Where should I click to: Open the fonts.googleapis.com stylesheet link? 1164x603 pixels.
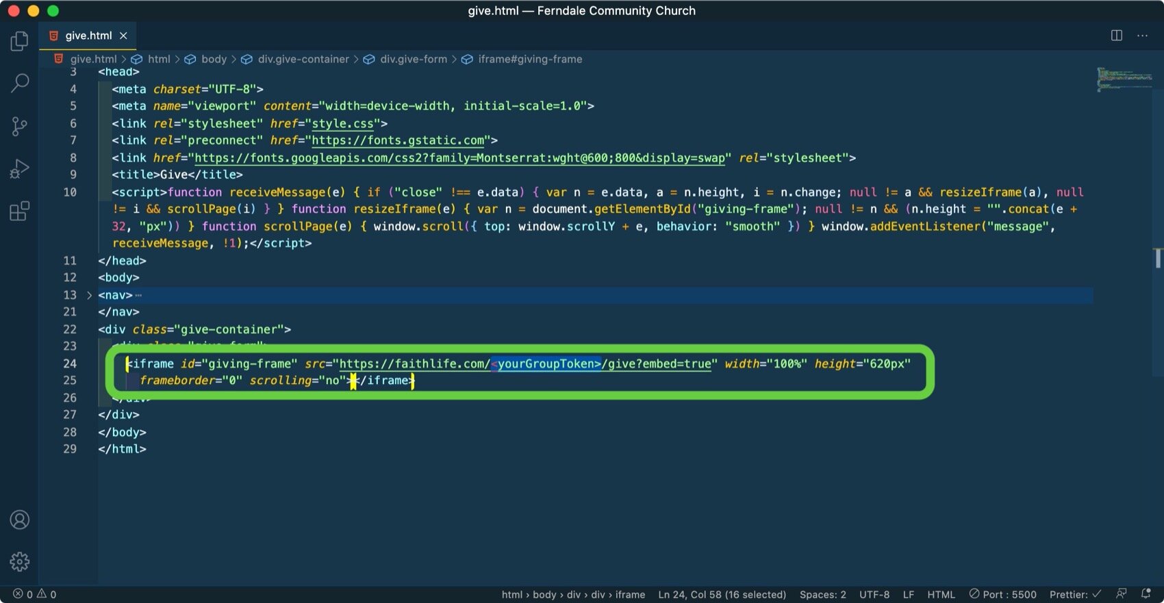point(459,157)
